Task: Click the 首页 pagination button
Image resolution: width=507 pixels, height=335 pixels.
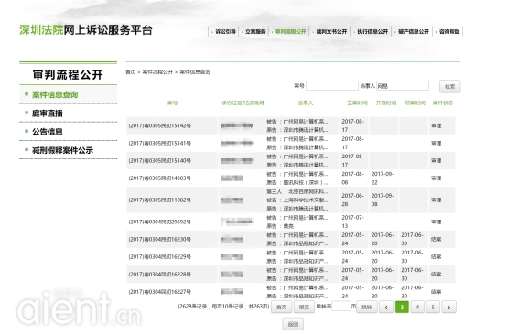Action: coord(281,308)
